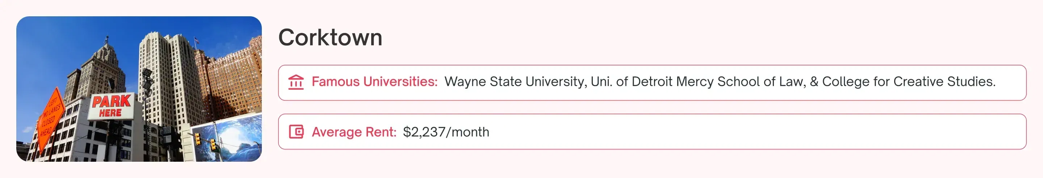
Task: Select the Average Rent label
Action: [354, 132]
